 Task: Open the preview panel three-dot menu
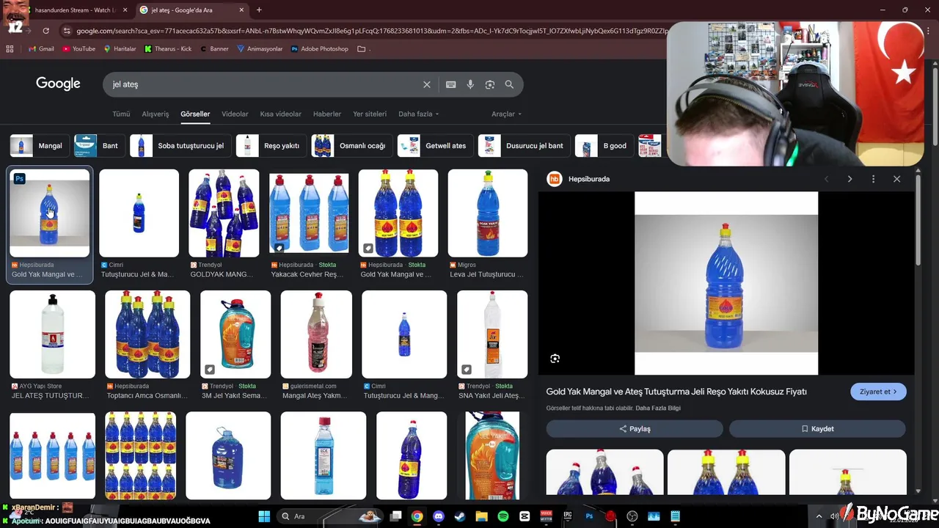tap(873, 179)
